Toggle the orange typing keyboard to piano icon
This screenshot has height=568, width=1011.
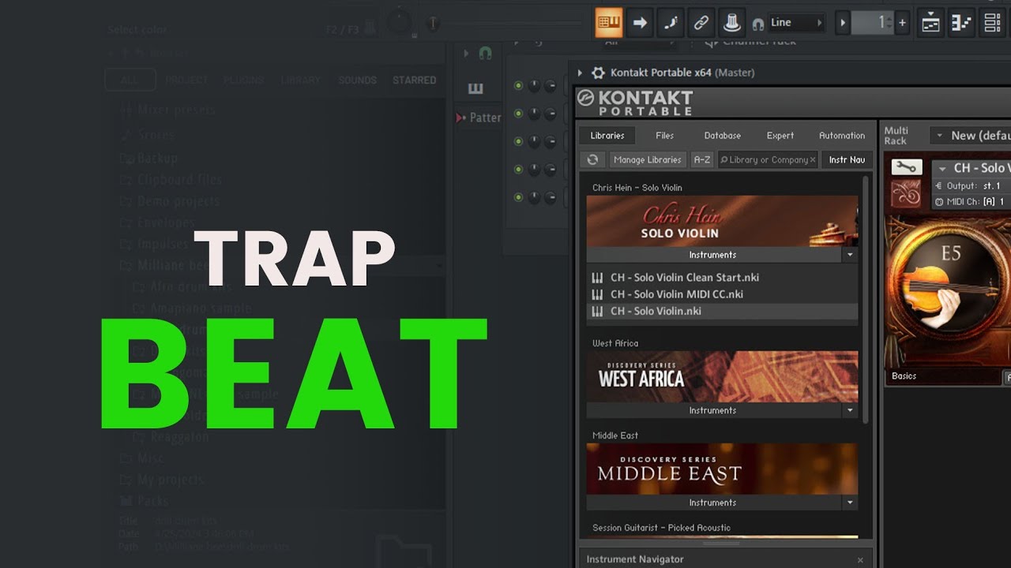pyautogui.click(x=609, y=23)
